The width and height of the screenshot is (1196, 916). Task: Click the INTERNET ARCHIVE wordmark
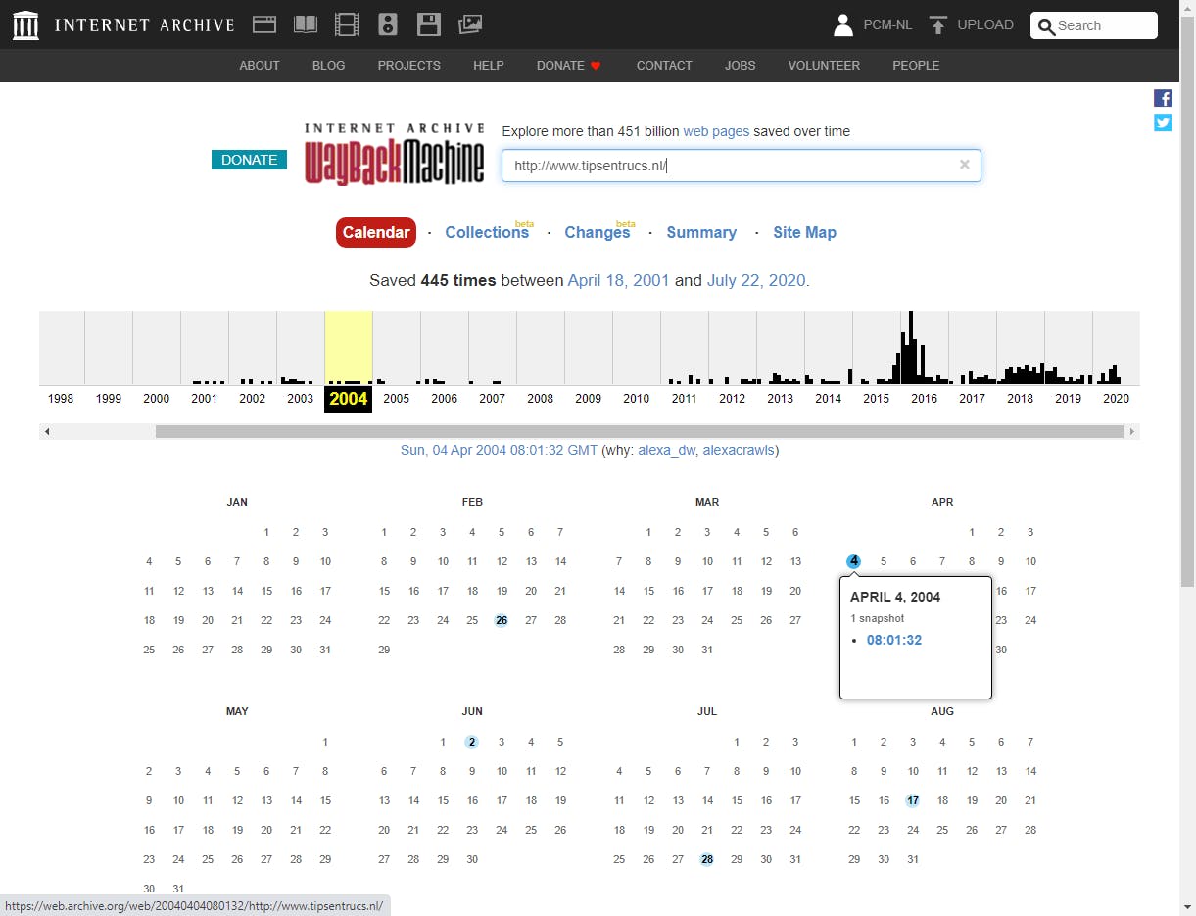[145, 25]
